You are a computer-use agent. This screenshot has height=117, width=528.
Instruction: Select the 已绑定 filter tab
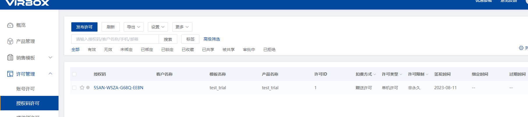(147, 50)
